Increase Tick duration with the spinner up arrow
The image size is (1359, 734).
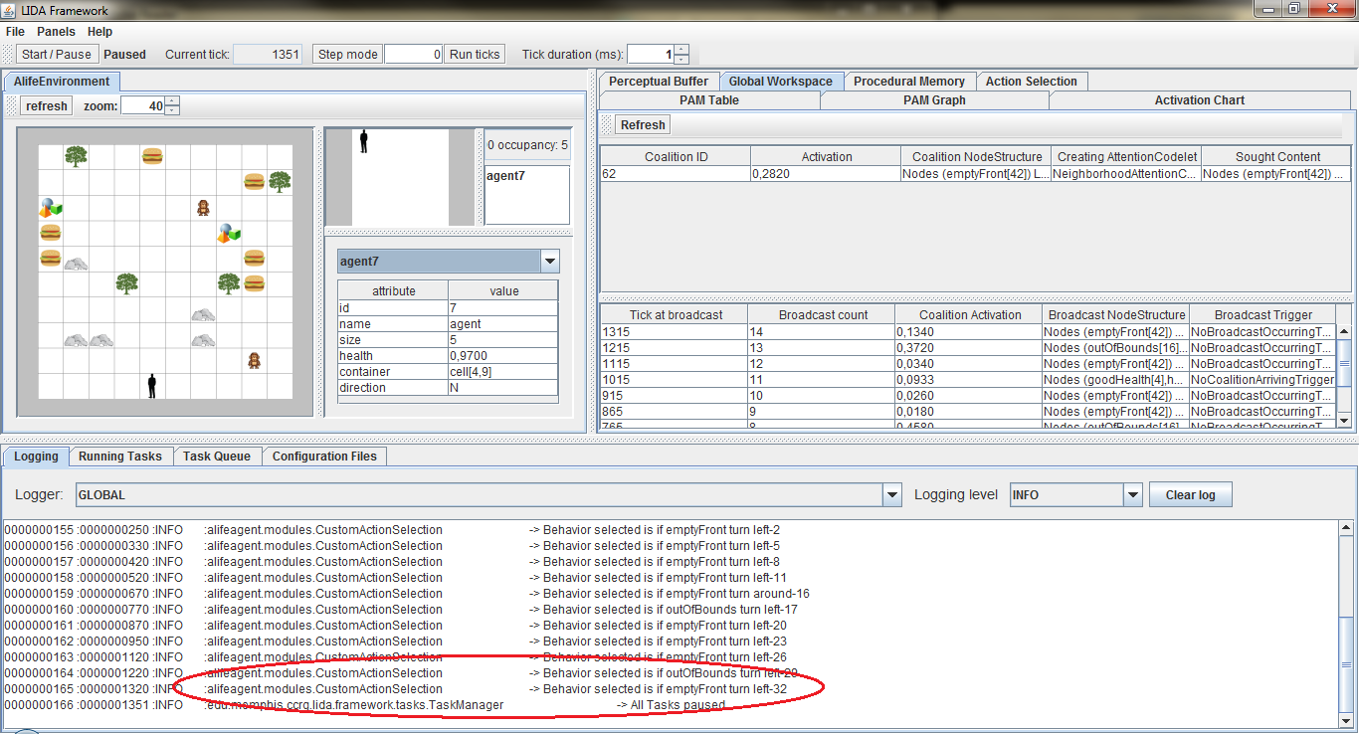coord(680,50)
